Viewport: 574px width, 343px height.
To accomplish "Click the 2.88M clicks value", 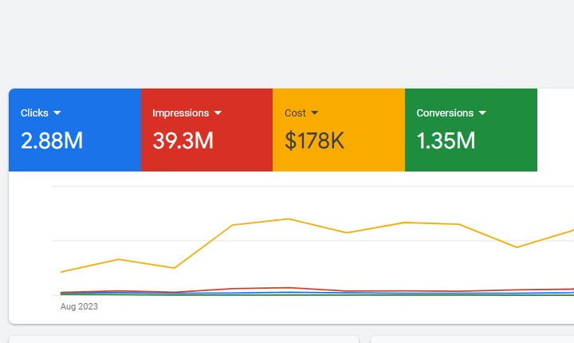I will click(x=52, y=141).
